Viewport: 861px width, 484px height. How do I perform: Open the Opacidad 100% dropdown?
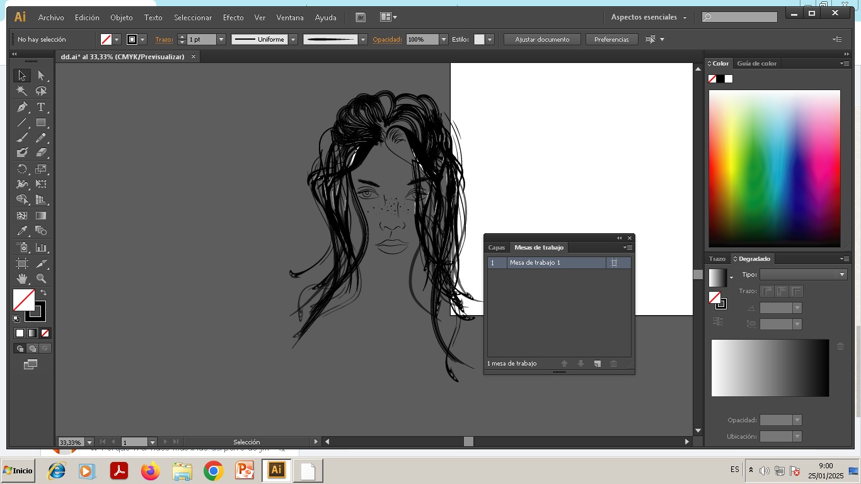coord(444,40)
